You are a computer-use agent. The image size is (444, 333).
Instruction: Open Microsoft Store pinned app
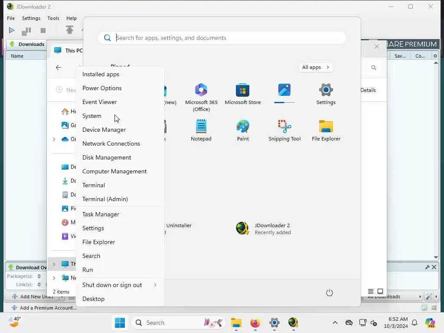click(x=243, y=94)
